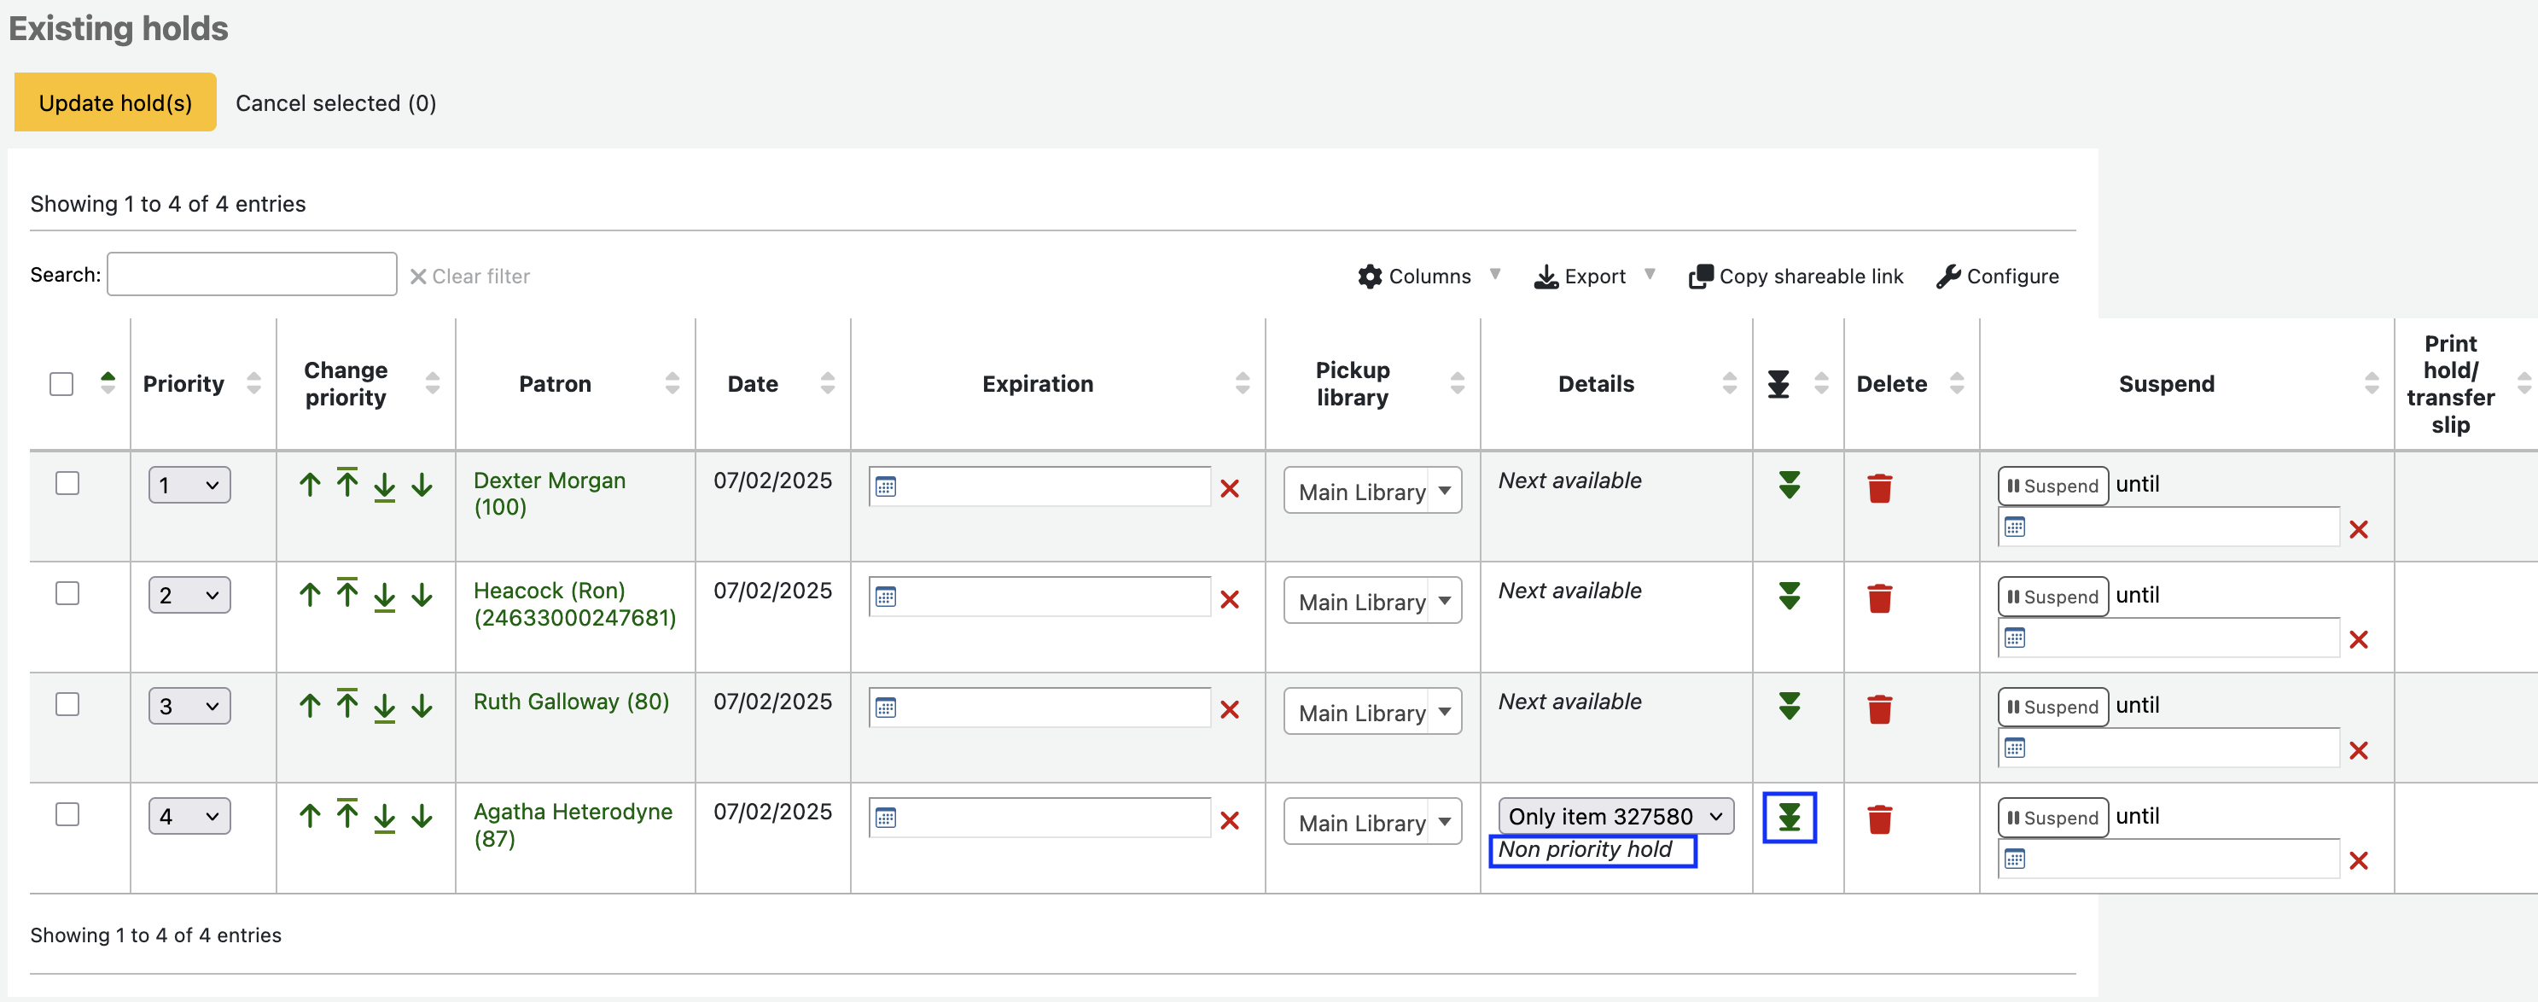Move Heacock's hold down one priority

tap(422, 595)
